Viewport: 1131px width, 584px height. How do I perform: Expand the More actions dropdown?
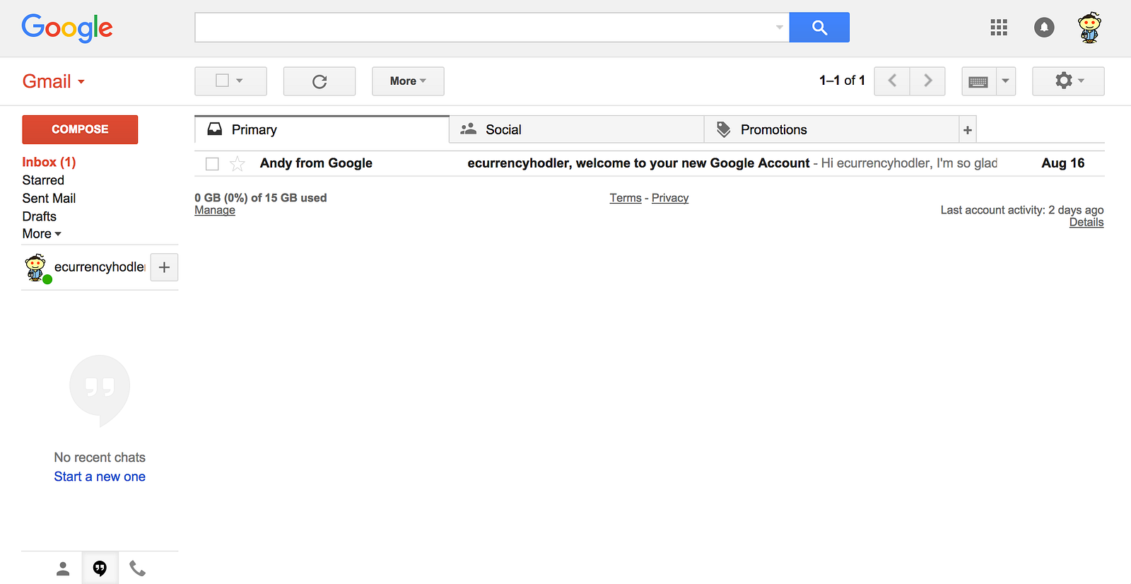pyautogui.click(x=408, y=81)
